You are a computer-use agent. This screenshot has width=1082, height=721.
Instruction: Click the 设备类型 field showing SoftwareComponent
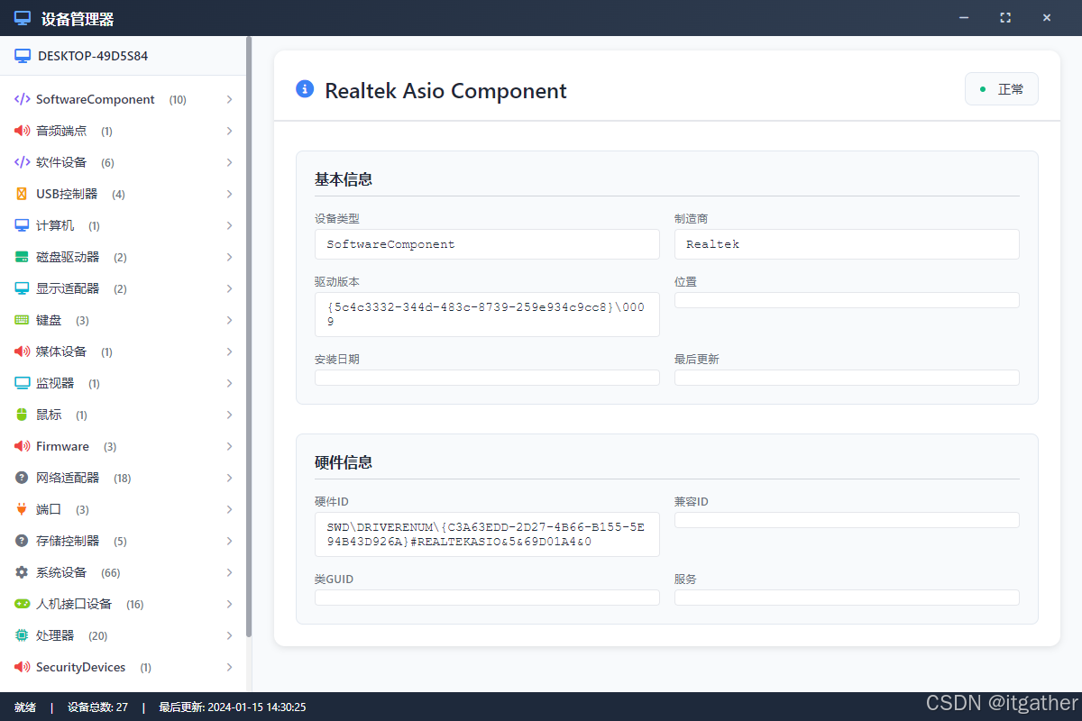(x=487, y=244)
